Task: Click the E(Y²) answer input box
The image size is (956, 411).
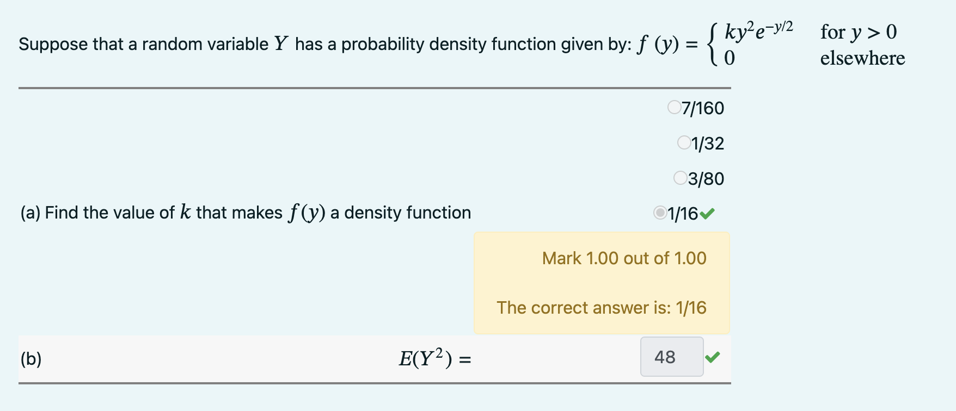Action: 672,357
